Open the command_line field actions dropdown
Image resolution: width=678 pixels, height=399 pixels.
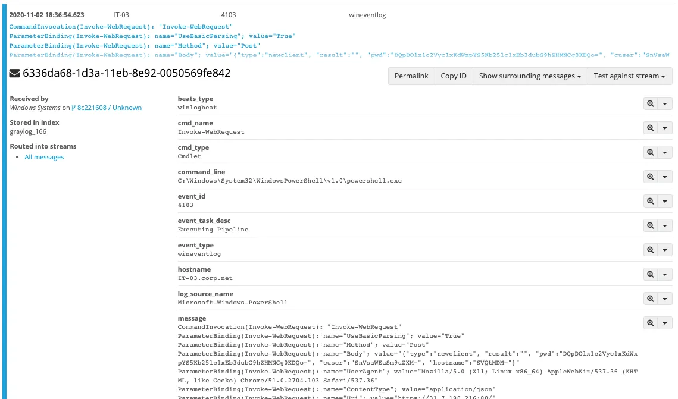tap(665, 177)
